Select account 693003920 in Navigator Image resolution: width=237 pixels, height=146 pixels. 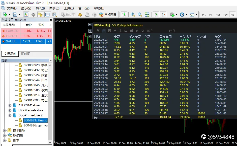coord(36,65)
